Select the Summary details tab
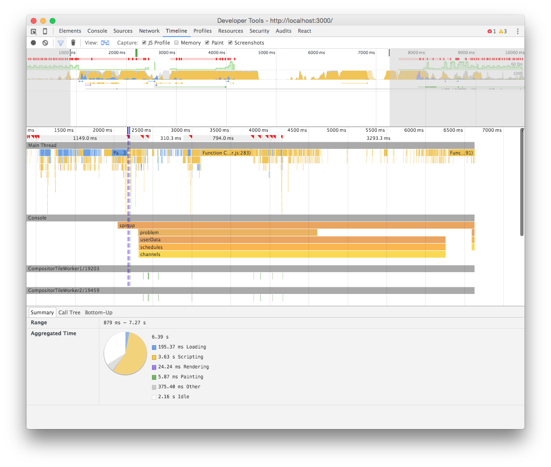This screenshot has height=467, width=551. point(42,312)
